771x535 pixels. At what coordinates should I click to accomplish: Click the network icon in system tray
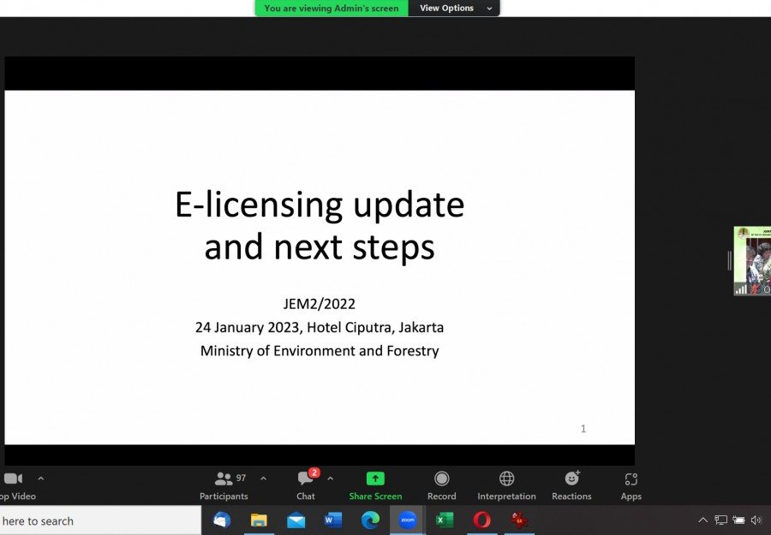(x=720, y=520)
